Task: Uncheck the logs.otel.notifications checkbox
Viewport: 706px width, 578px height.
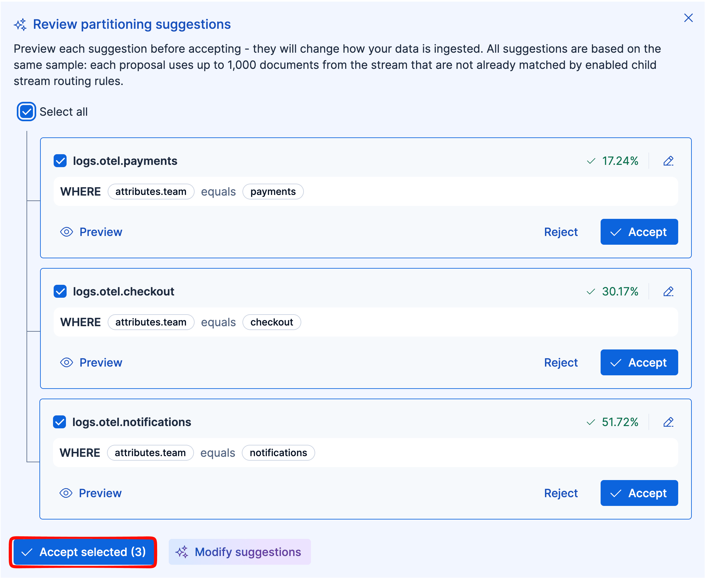Action: 59,422
